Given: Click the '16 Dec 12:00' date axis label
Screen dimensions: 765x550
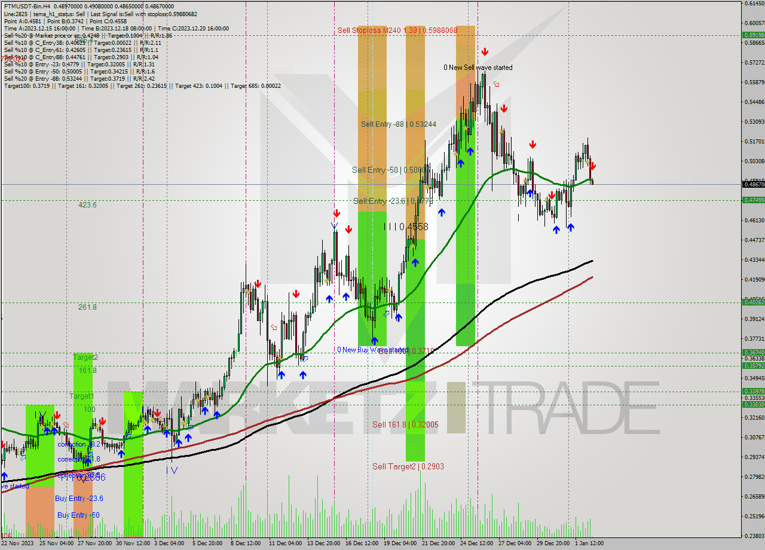Looking at the screenshot, I should [x=362, y=543].
